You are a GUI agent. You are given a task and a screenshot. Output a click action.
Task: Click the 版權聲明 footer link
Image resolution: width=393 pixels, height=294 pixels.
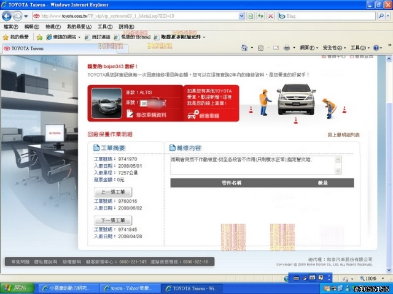tap(72, 262)
